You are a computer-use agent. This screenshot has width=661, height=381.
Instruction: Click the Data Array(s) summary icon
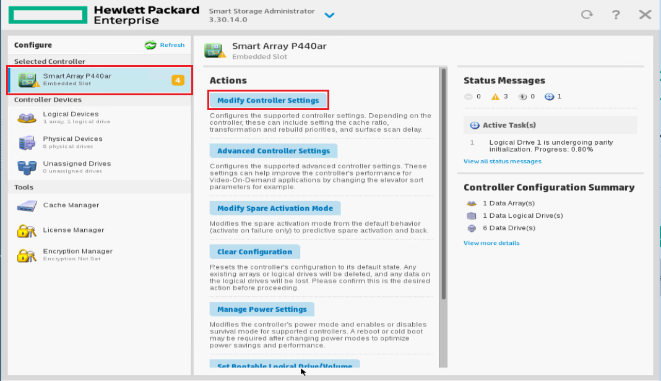point(472,203)
